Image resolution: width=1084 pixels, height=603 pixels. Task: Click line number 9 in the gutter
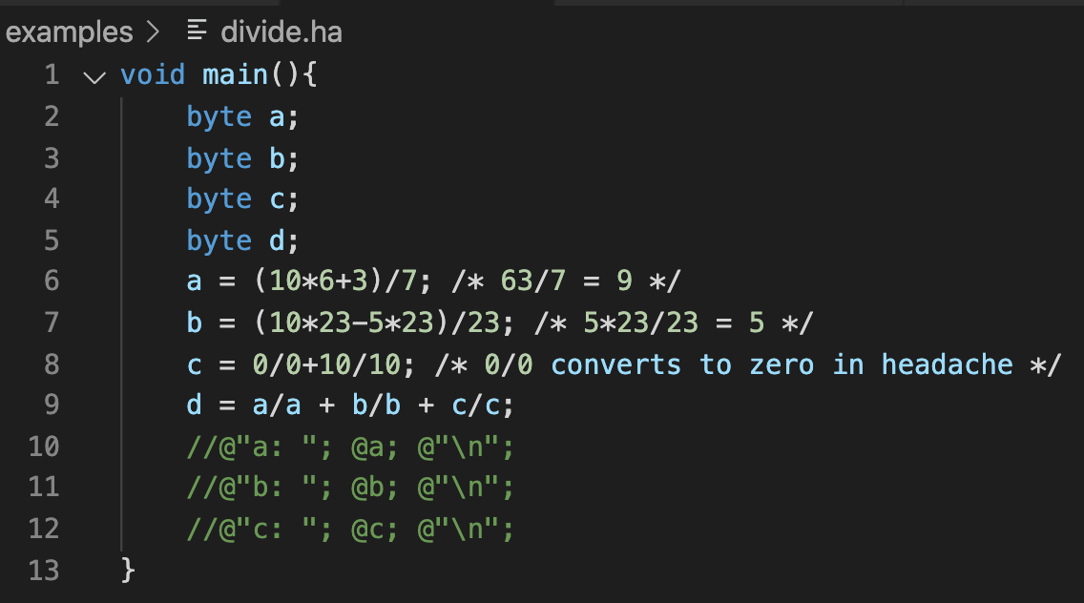[x=51, y=405]
